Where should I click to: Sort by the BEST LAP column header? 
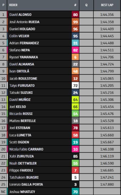[107, 5]
